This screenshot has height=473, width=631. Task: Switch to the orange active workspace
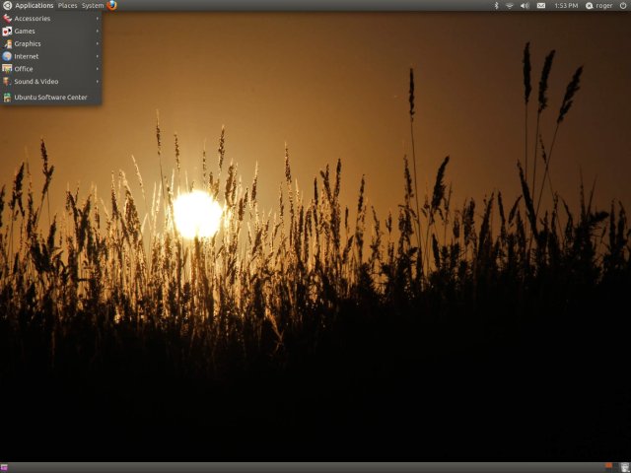click(608, 465)
